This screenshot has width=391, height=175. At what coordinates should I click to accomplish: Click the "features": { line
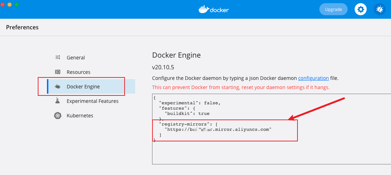coord(177,108)
